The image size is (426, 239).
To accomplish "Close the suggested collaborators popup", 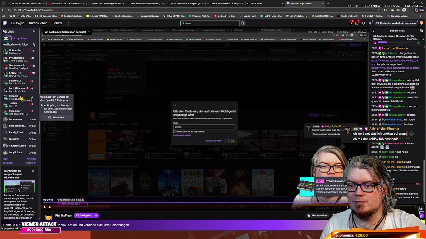I will coord(33,171).
